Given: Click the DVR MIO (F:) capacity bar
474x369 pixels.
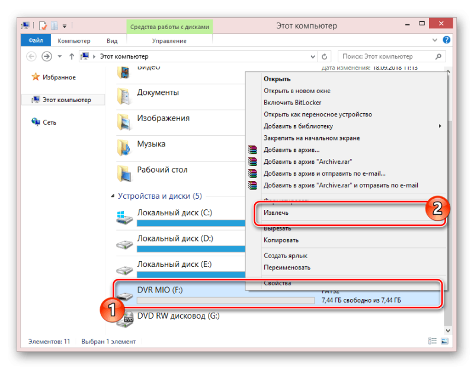Looking at the screenshot, I should (x=226, y=300).
